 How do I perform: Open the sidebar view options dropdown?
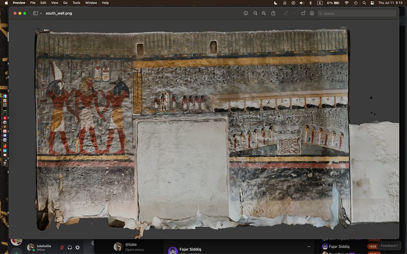40,13
